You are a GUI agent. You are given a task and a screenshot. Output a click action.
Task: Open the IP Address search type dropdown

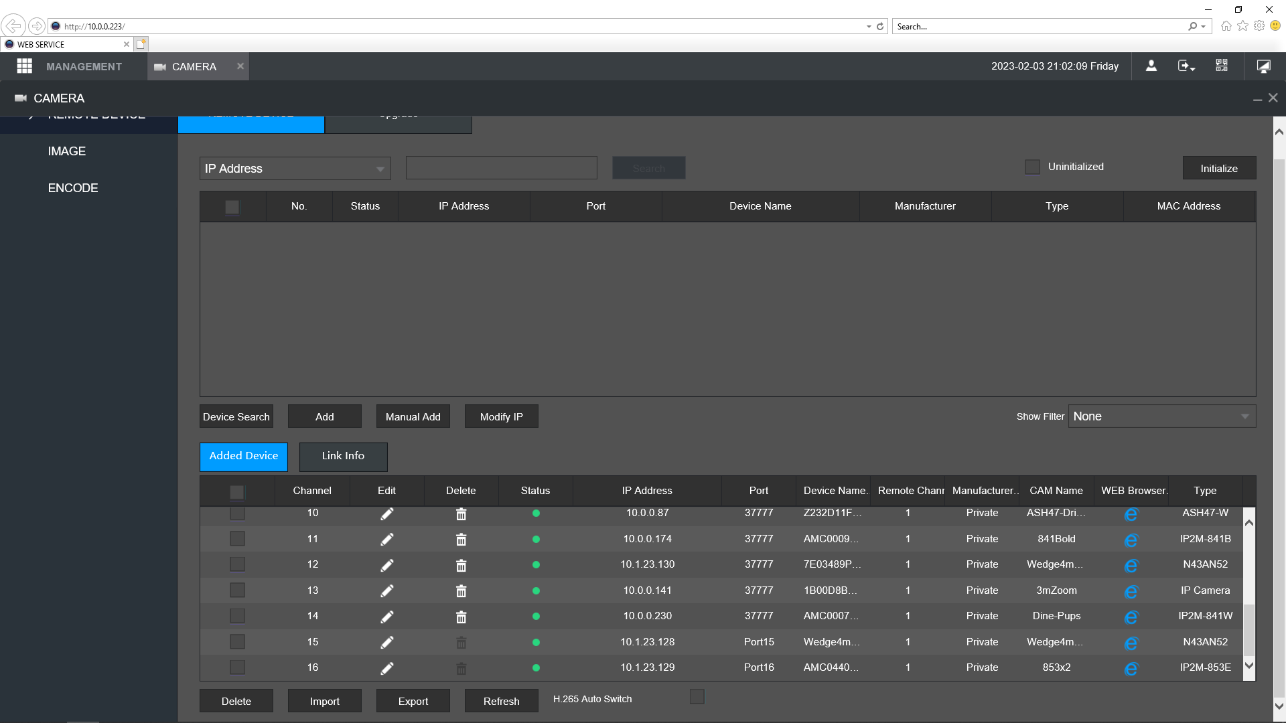point(295,168)
